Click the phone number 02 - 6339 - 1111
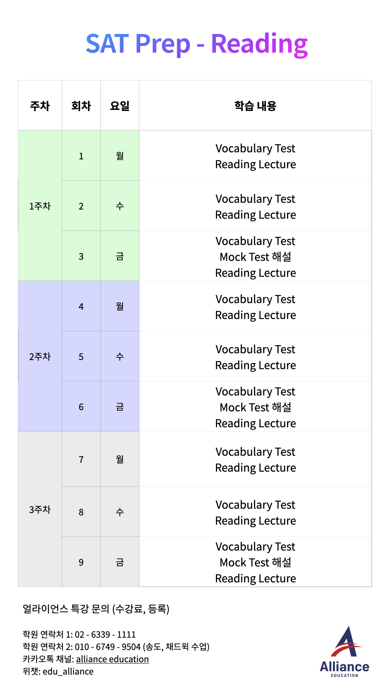The width and height of the screenshot is (390, 694). pos(105,634)
